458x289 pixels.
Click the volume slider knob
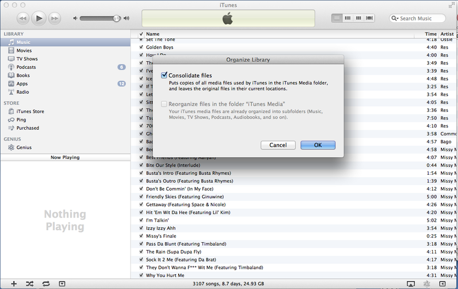pos(117,18)
